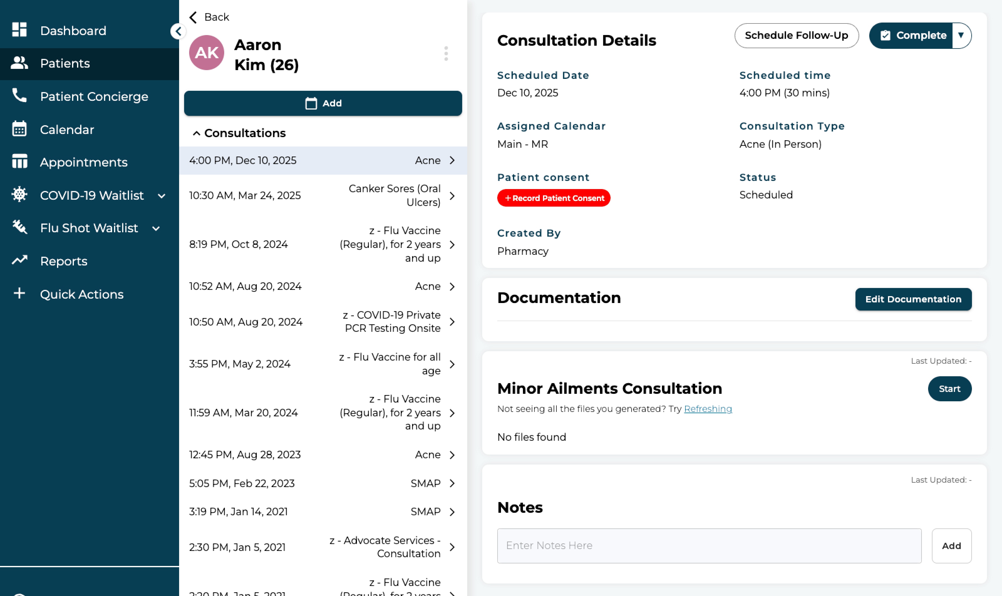1002x596 pixels.
Task: Open the Dashboard menu item
Action: (x=89, y=31)
